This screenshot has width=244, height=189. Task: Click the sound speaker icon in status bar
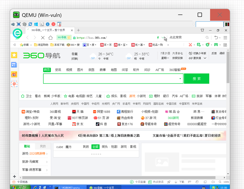213,182
